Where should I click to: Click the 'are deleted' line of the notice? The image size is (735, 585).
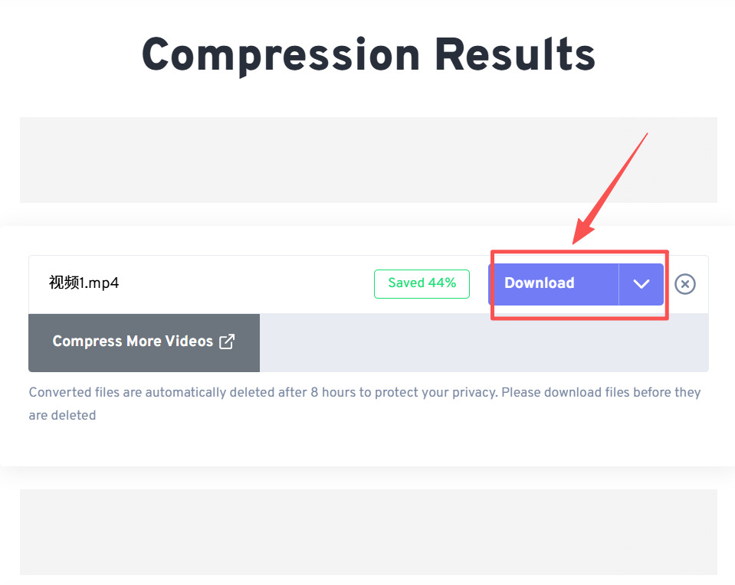point(62,416)
